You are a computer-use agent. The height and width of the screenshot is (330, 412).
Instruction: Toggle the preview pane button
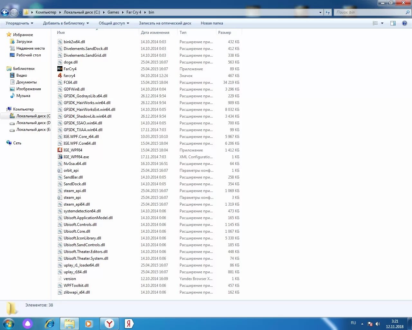click(x=393, y=23)
